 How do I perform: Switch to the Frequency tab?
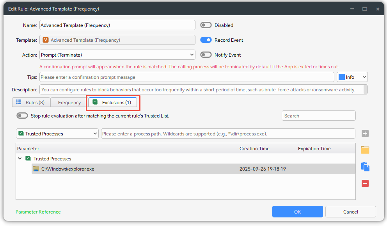(x=69, y=103)
